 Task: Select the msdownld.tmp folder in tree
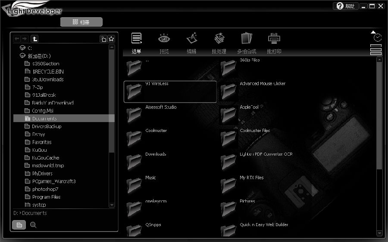44,165
